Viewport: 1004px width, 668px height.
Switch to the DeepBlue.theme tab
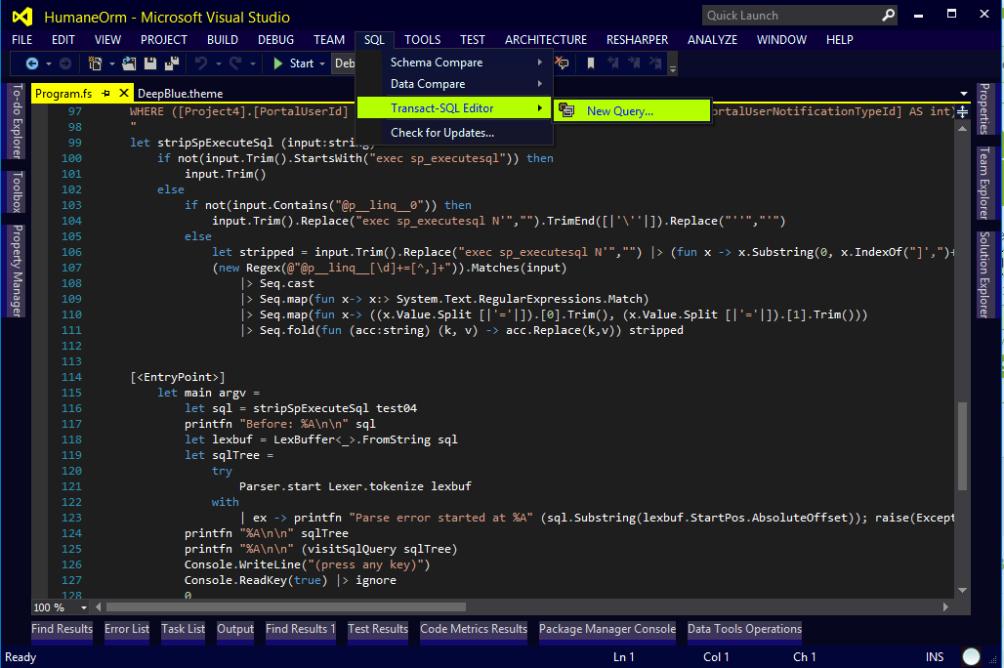180,94
